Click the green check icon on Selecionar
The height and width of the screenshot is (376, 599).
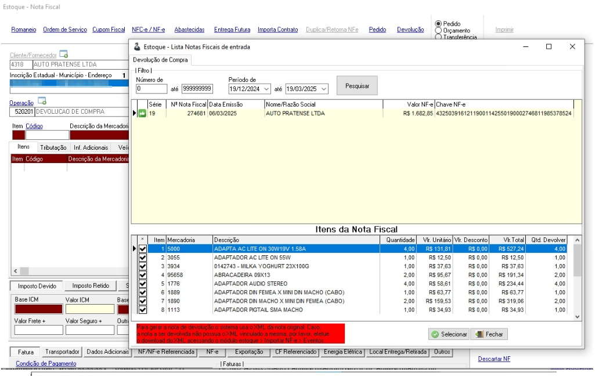435,334
